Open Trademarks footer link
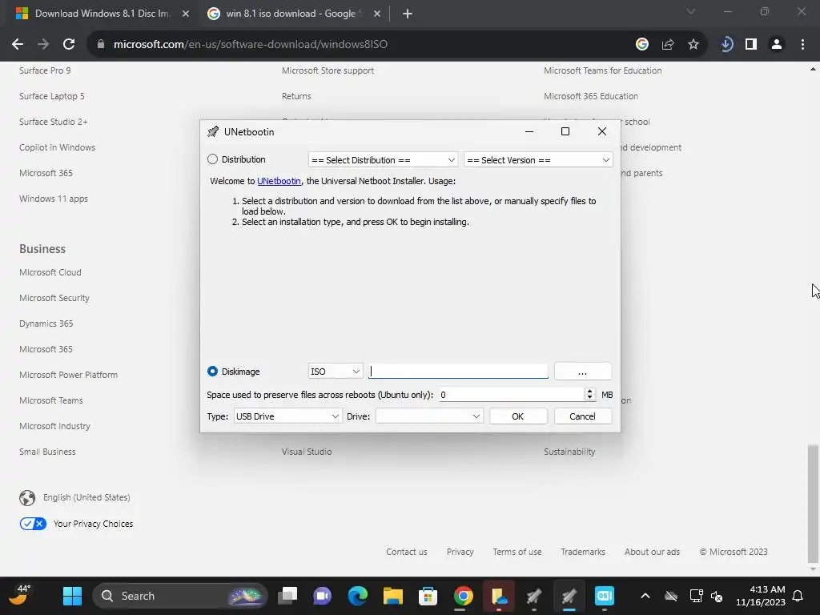820x615 pixels. 583,552
